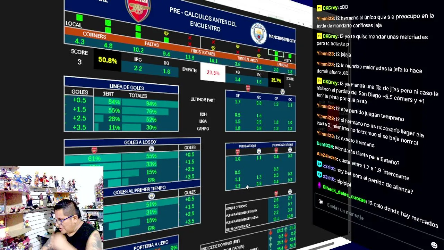Click the Manchester City crest in the header

click(x=258, y=33)
